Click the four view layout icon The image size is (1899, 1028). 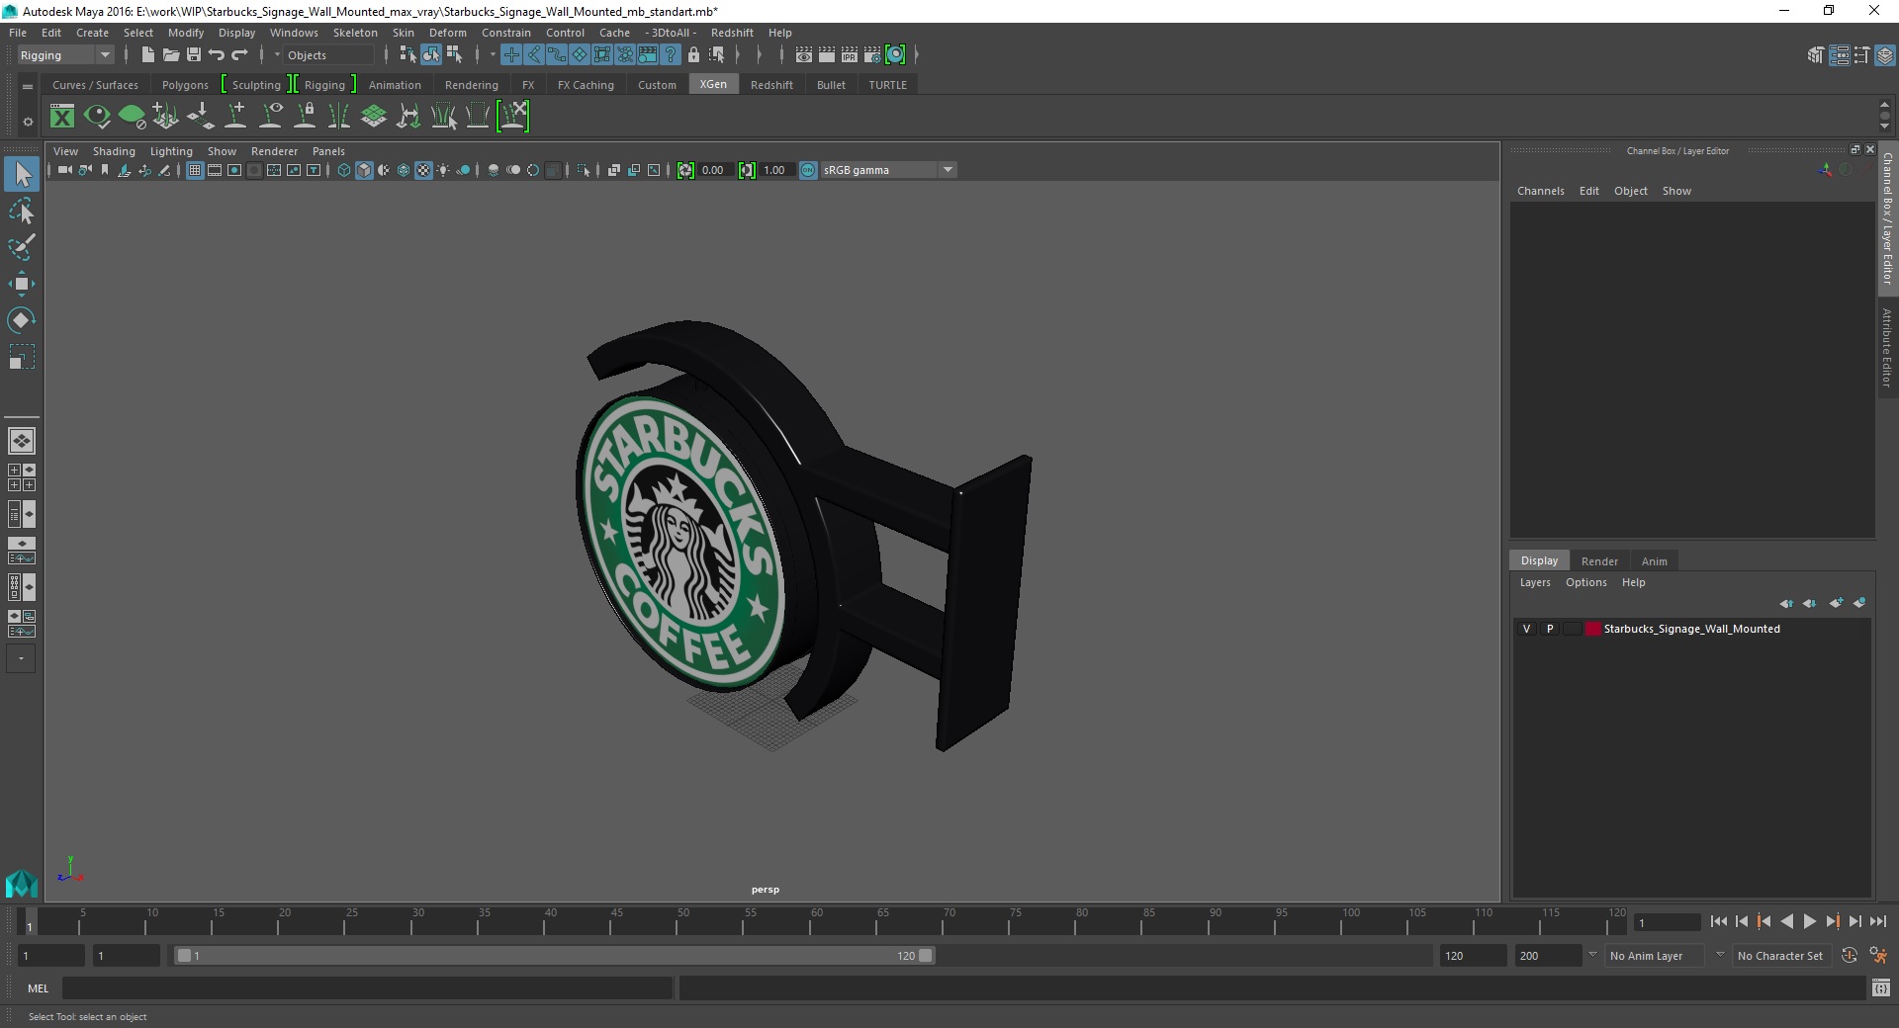point(21,477)
